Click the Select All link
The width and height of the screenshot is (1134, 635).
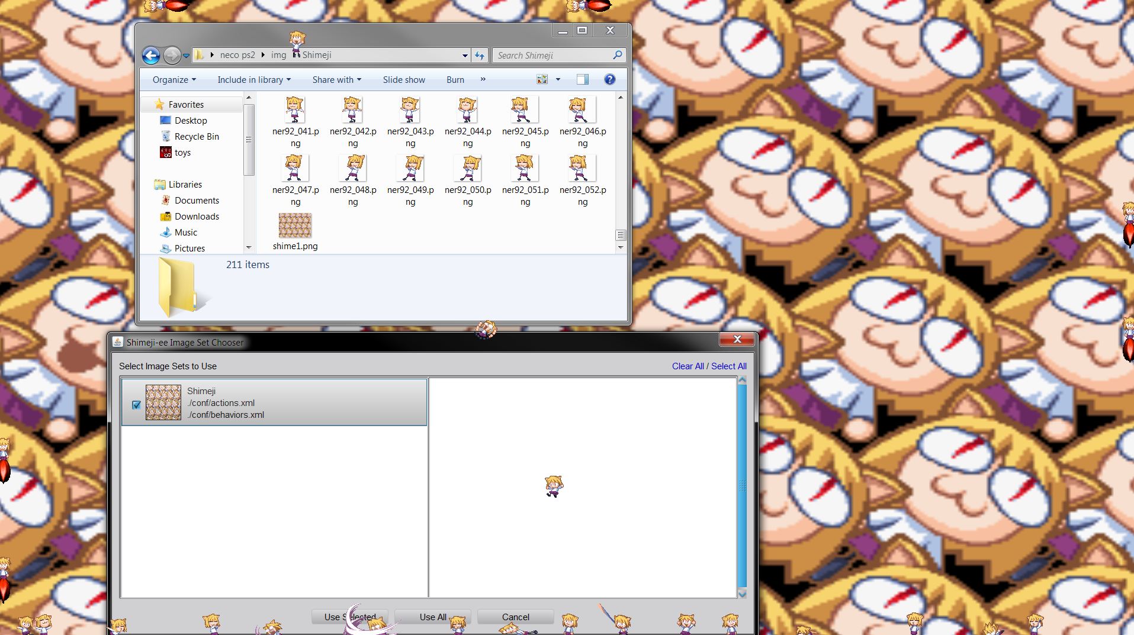click(x=729, y=366)
